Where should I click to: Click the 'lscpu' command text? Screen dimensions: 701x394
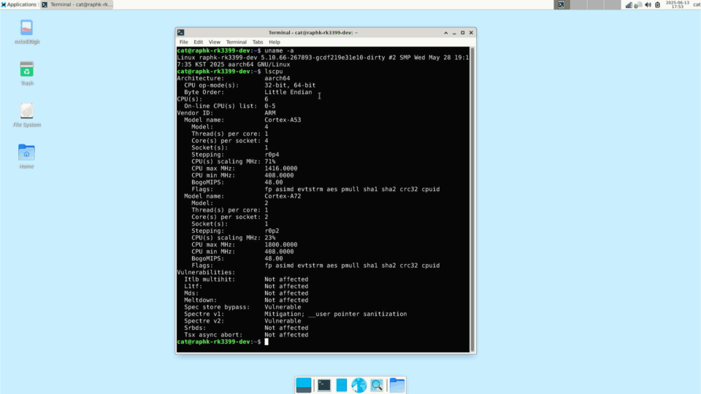[274, 72]
